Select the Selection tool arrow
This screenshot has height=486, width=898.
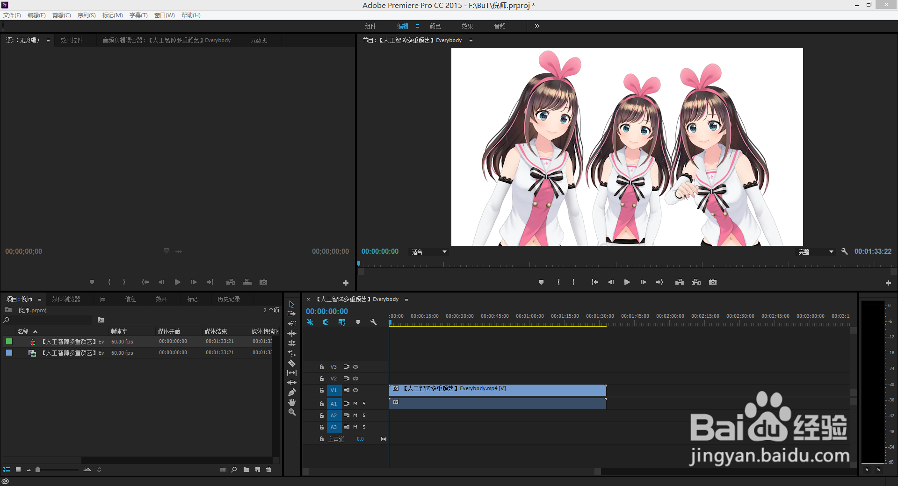click(x=292, y=304)
